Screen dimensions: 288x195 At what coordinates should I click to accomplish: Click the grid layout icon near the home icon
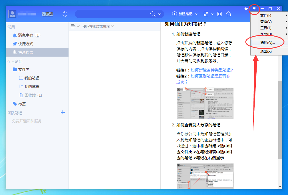point(219,14)
